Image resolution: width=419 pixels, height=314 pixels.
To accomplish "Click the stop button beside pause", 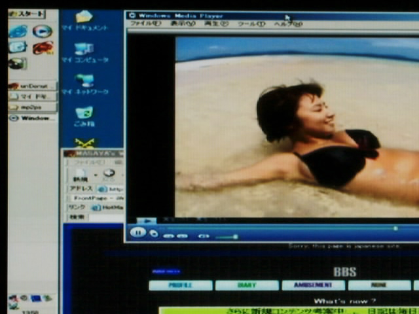I will [x=154, y=234].
